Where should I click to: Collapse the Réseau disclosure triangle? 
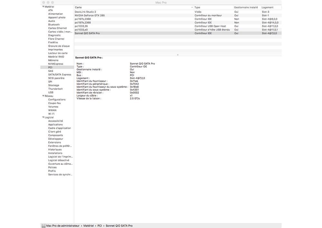[x=43, y=96]
